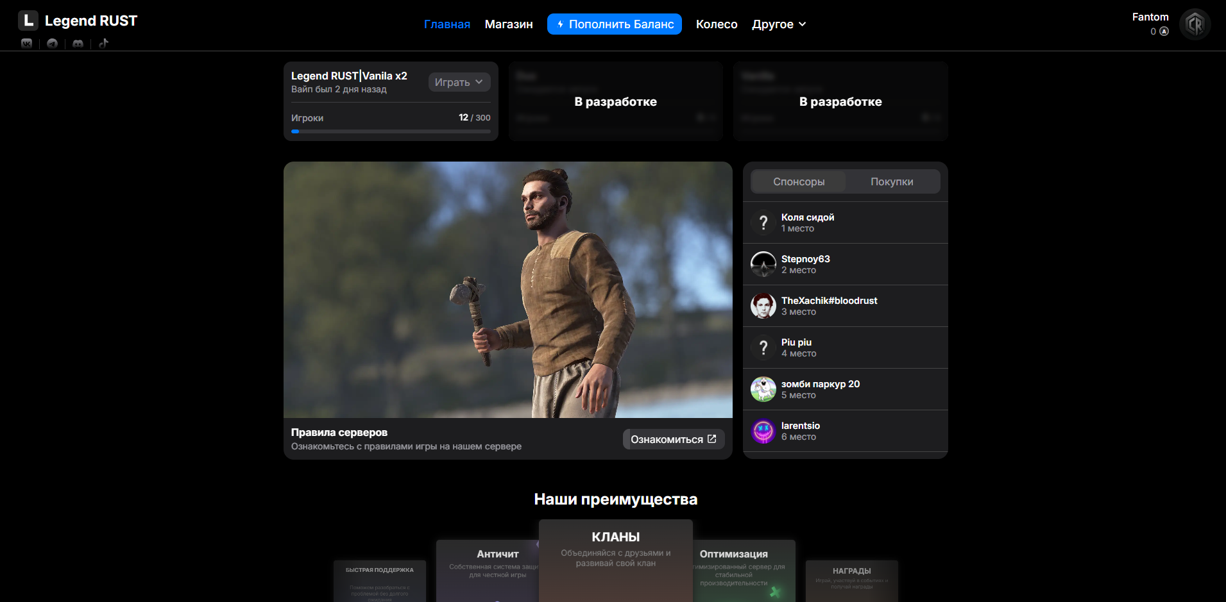
Task: Click the Stepnoy63 sponsor name
Action: (x=806, y=259)
